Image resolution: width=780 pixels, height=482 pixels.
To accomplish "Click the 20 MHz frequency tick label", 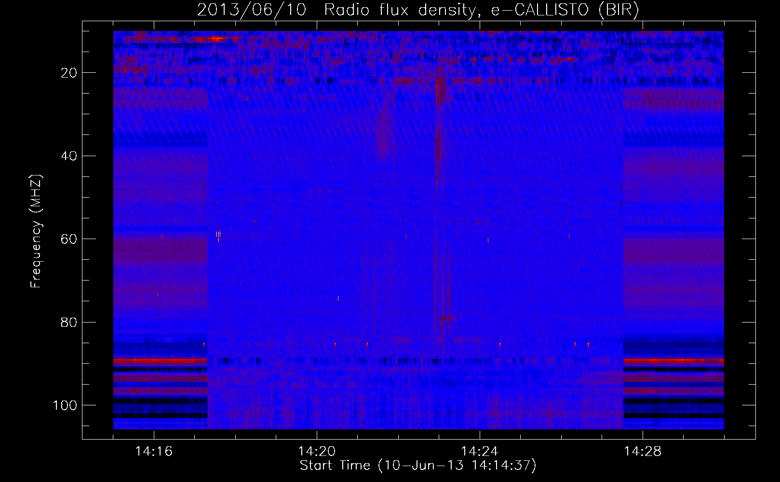I will [x=69, y=73].
